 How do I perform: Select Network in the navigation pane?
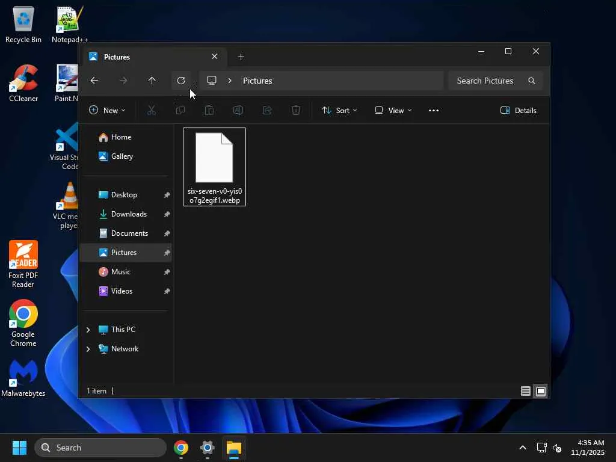click(125, 349)
